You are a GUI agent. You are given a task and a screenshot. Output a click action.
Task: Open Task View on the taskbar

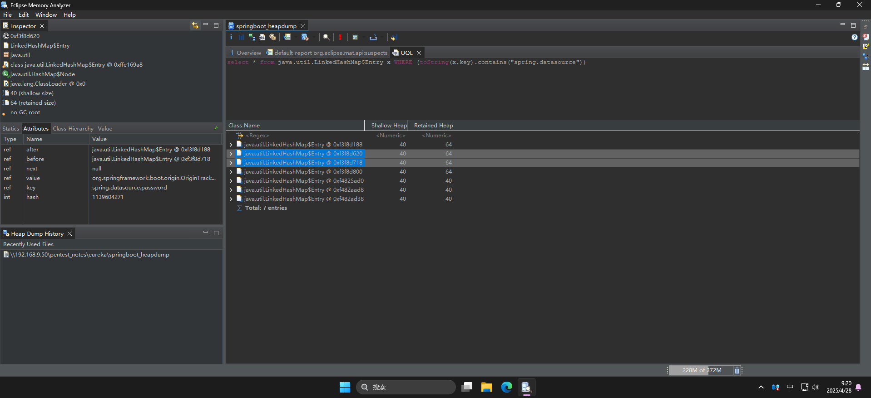coord(467,387)
